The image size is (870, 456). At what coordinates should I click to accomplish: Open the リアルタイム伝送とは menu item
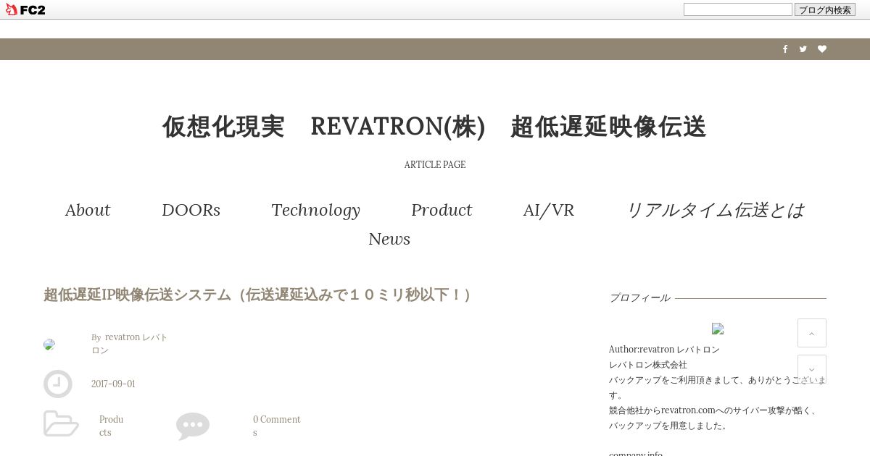[x=715, y=210]
